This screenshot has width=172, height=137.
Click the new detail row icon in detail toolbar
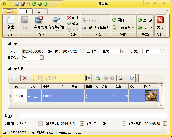point(13,78)
